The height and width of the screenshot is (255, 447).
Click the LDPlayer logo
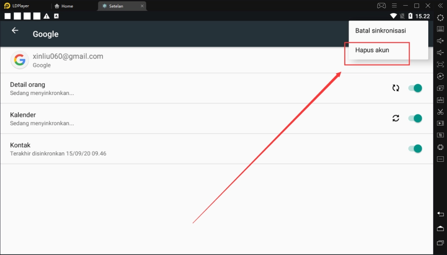(7, 6)
